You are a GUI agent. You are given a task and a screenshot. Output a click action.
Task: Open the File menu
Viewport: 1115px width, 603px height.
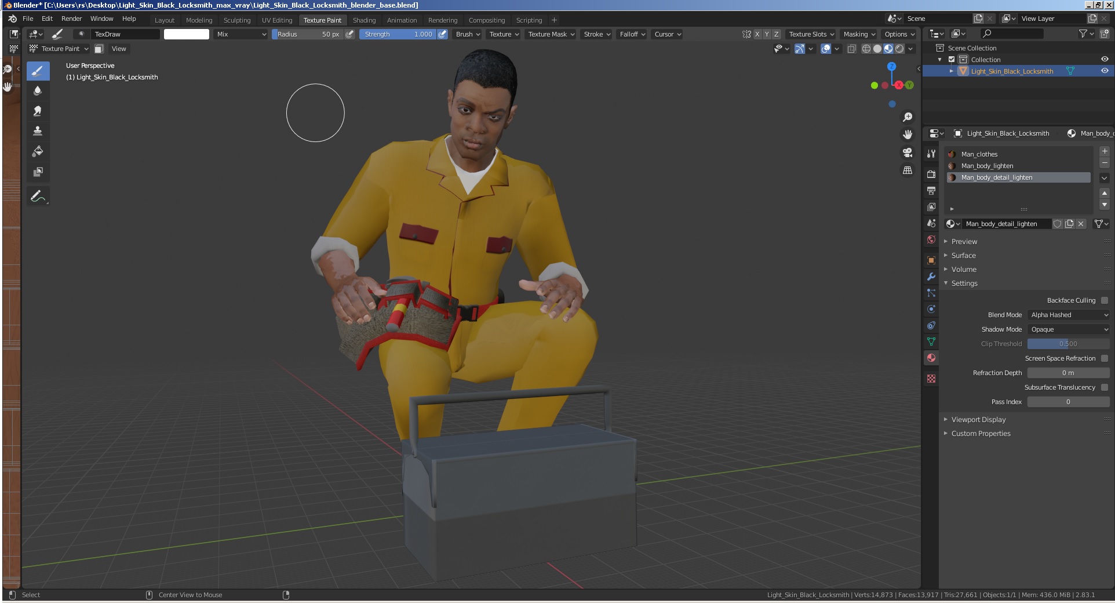click(28, 19)
